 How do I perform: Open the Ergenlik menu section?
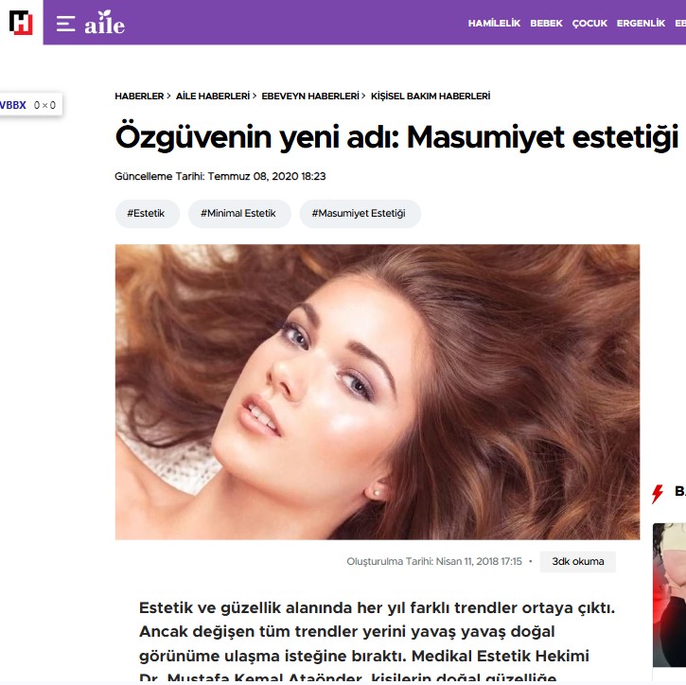pyautogui.click(x=641, y=24)
